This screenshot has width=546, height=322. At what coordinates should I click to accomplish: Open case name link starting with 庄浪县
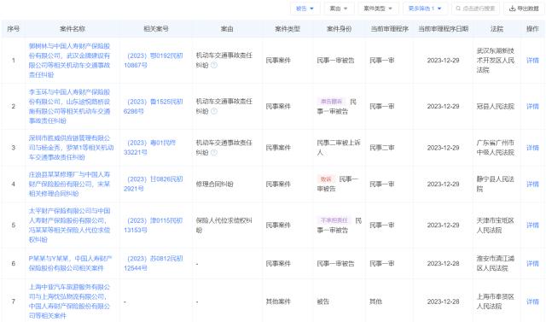pos(70,184)
